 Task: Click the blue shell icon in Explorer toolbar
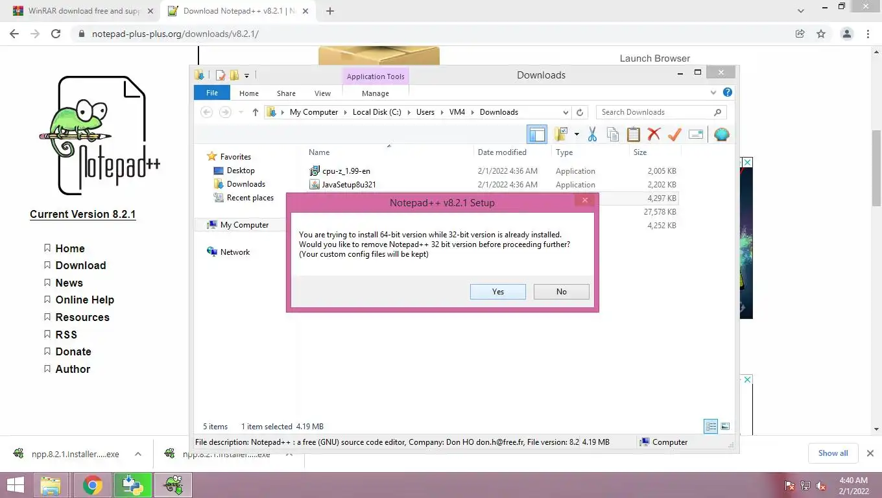[721, 134]
